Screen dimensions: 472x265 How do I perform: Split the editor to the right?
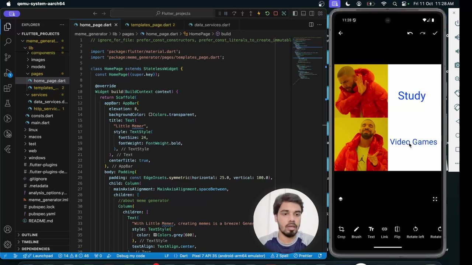pos(311,25)
